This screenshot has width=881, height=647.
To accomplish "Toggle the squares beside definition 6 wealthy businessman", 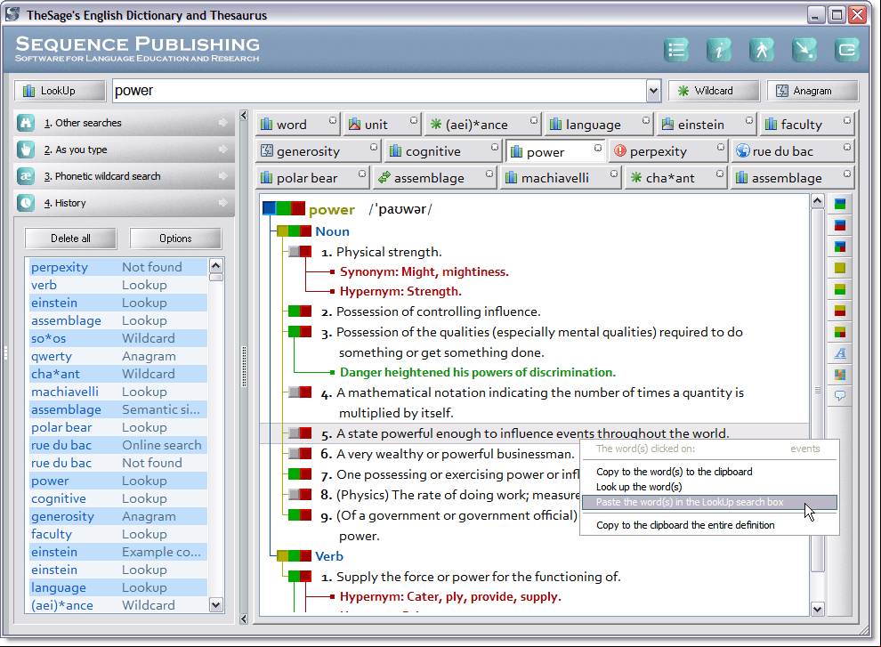I will coord(300,454).
